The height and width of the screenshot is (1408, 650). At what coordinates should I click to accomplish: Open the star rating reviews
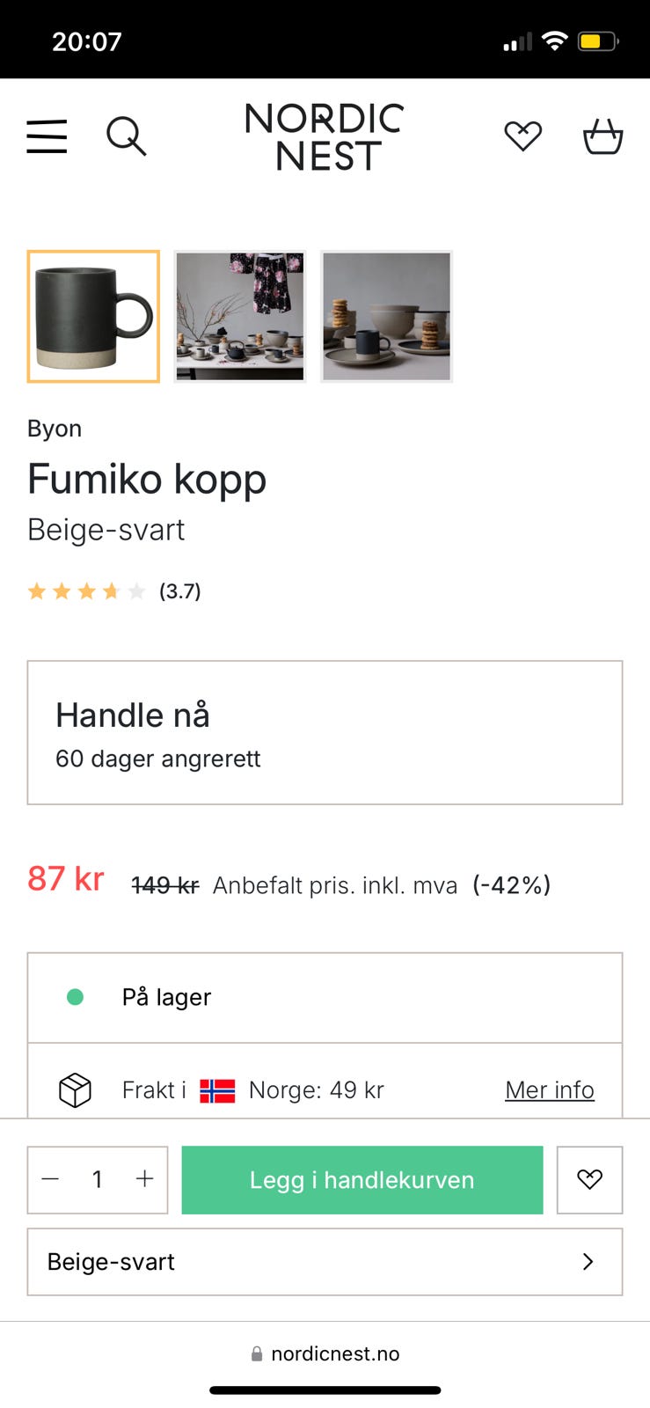coord(114,591)
